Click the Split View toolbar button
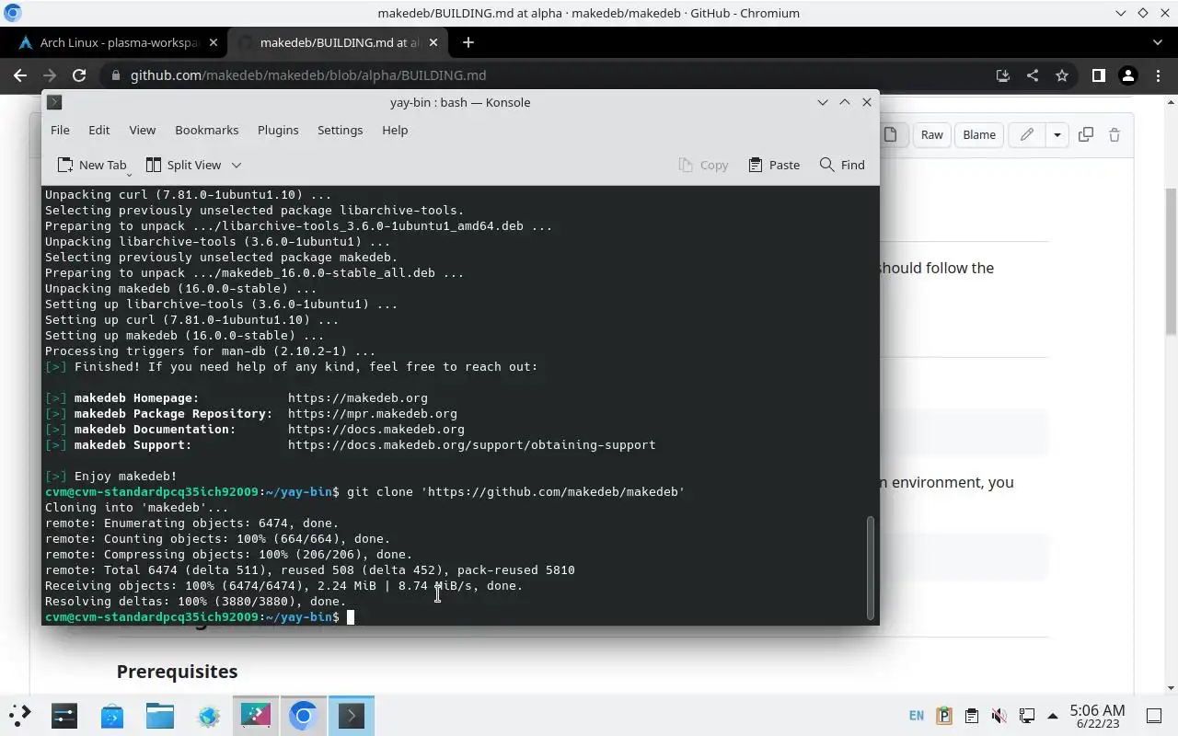The image size is (1178, 736). tap(183, 165)
